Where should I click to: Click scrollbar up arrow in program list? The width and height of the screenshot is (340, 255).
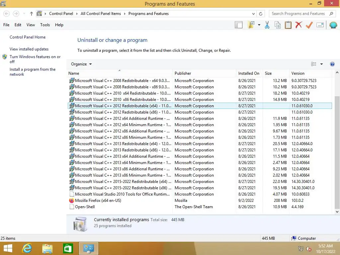pos(337,73)
